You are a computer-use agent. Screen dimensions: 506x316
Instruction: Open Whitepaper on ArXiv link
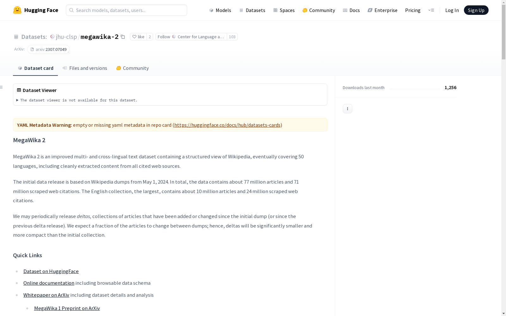[x=46, y=295]
